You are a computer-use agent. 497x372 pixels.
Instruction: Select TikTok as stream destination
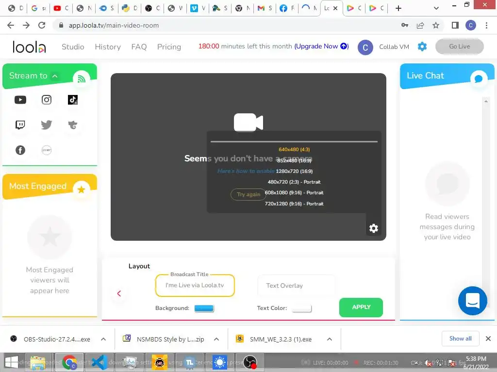pyautogui.click(x=73, y=100)
